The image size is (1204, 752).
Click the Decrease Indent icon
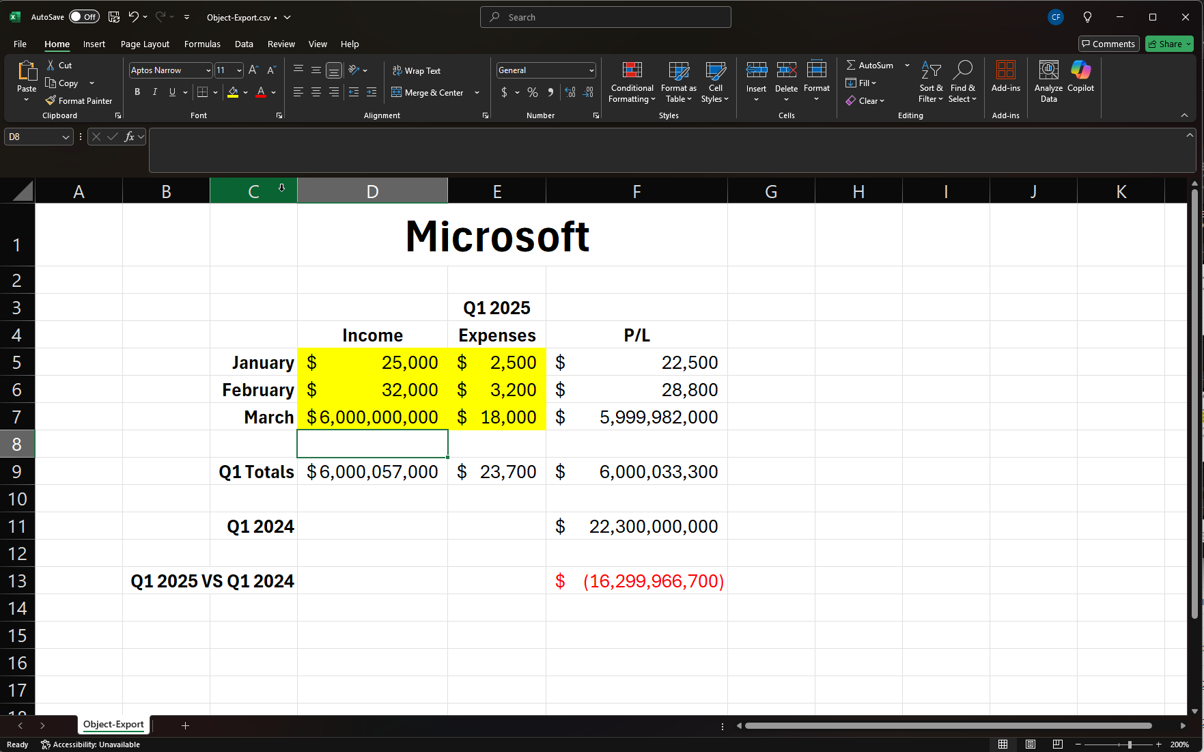coord(354,92)
